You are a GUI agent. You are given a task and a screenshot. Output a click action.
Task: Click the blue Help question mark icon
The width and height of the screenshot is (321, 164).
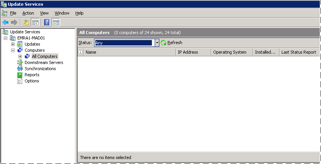click(47, 22)
